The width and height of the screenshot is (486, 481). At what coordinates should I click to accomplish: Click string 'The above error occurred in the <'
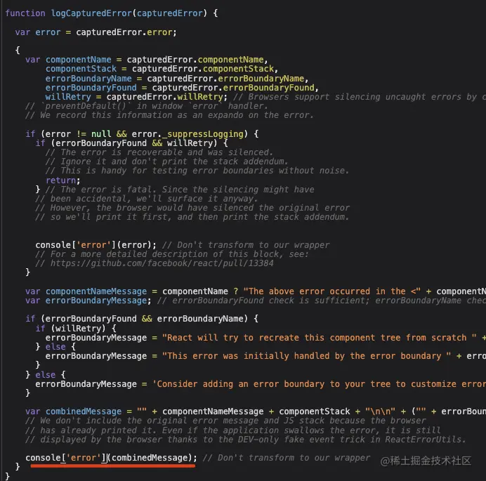[332, 291]
